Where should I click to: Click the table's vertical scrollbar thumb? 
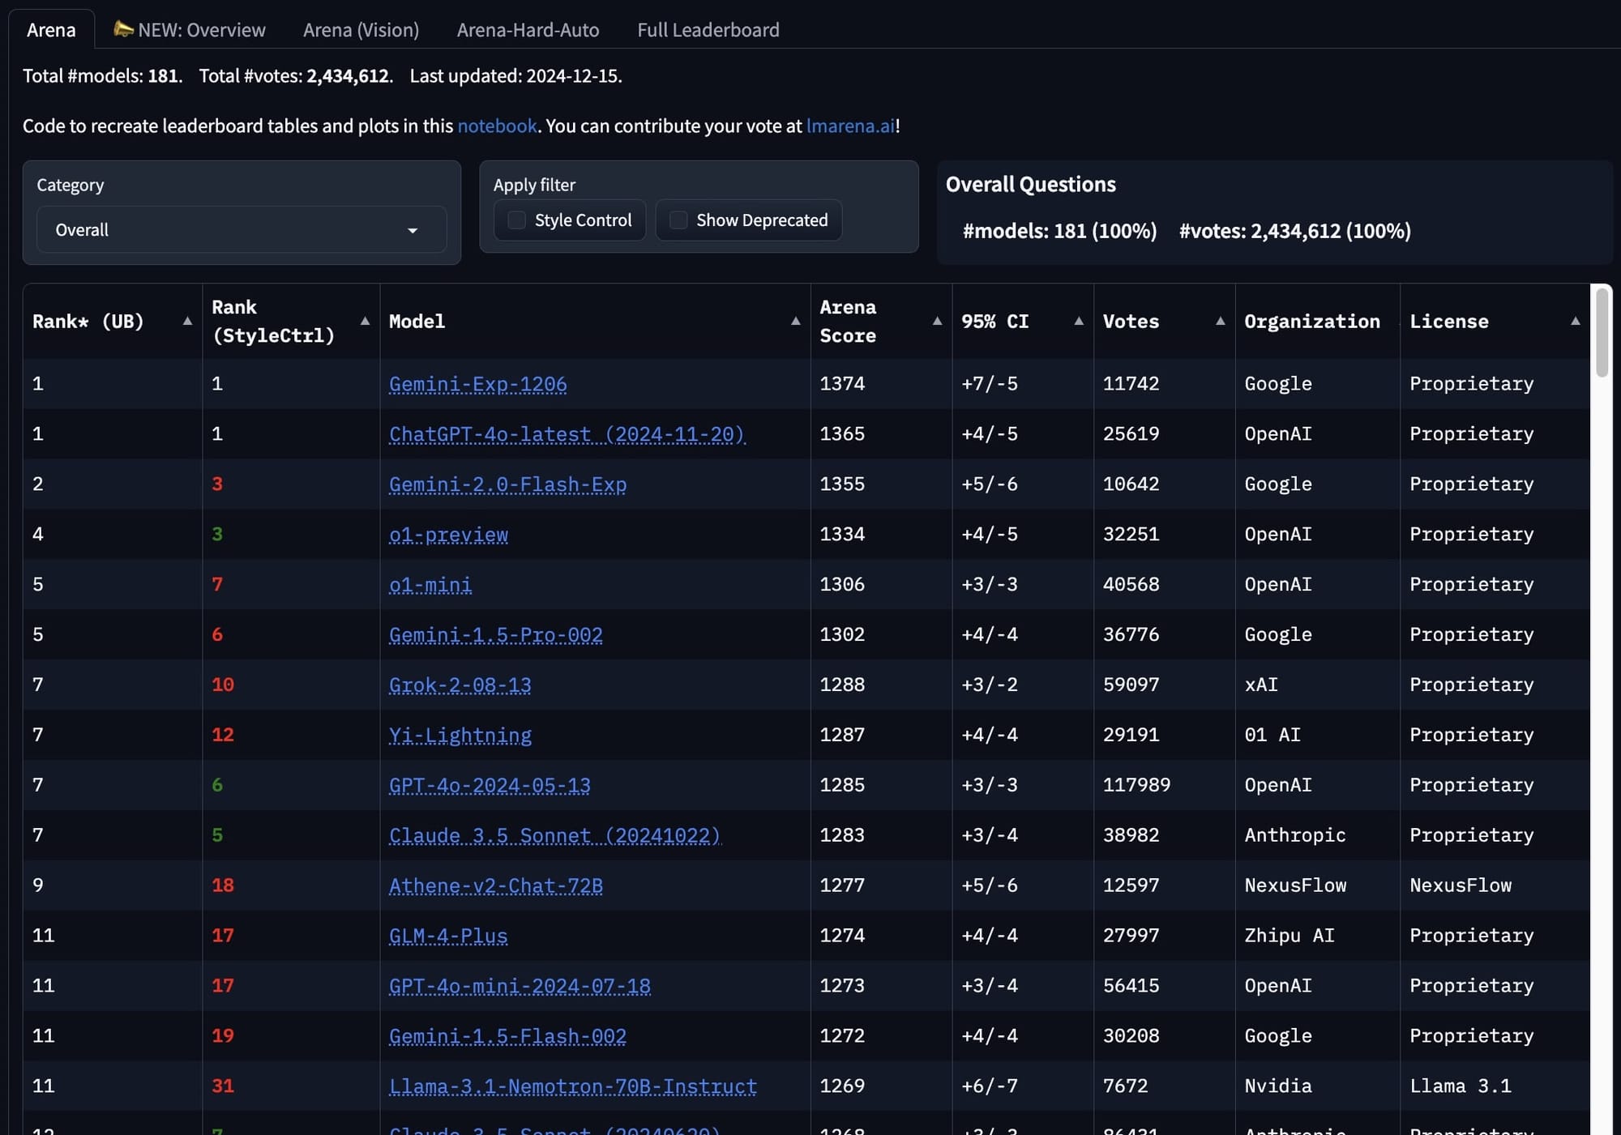(x=1602, y=332)
